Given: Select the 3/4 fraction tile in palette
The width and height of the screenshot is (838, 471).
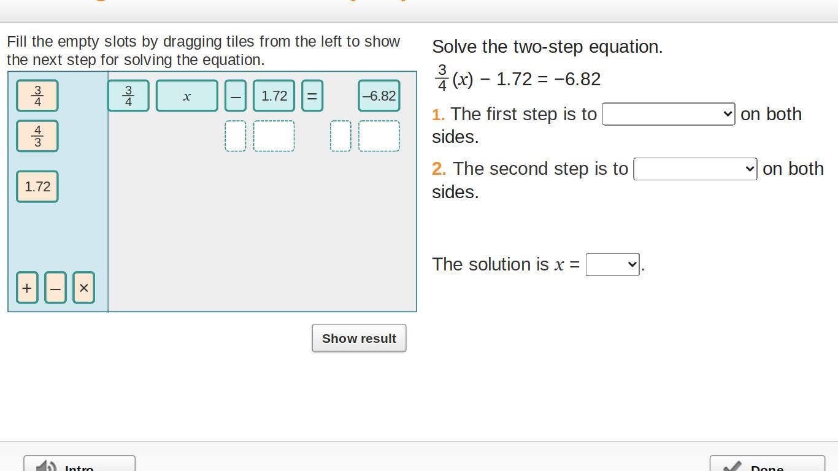Looking at the screenshot, I should pos(37,96).
